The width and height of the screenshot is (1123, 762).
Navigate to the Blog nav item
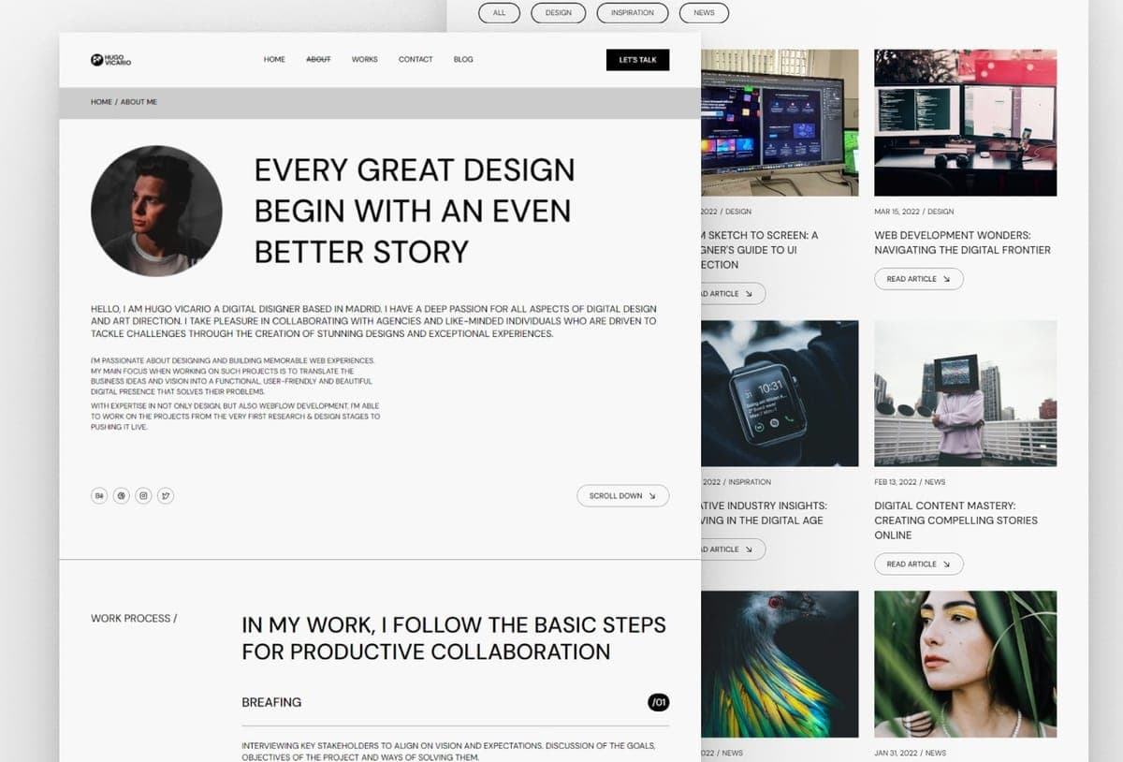click(x=463, y=60)
